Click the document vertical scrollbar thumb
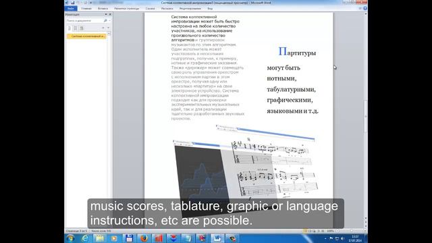This screenshot has width=432, height=243. tap(366, 115)
